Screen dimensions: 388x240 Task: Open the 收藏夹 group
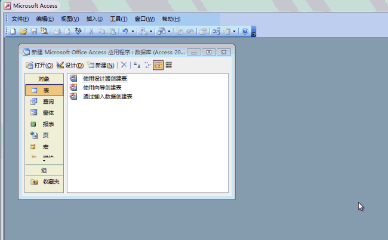coord(44,181)
